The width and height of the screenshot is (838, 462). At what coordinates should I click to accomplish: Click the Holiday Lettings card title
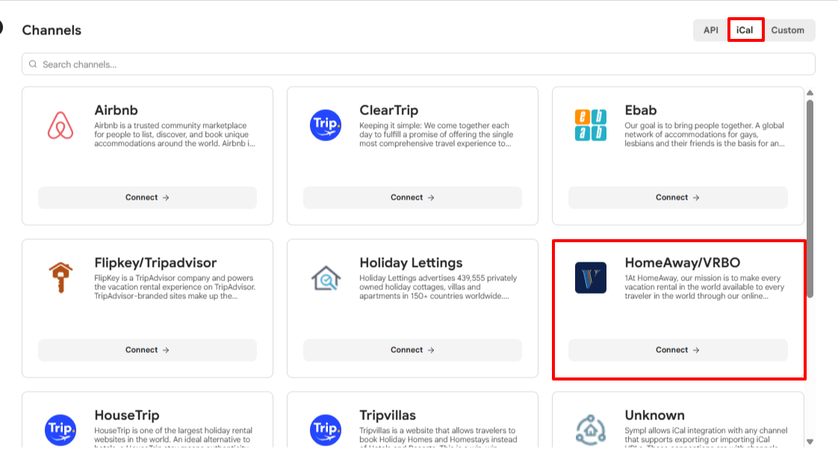tap(411, 262)
